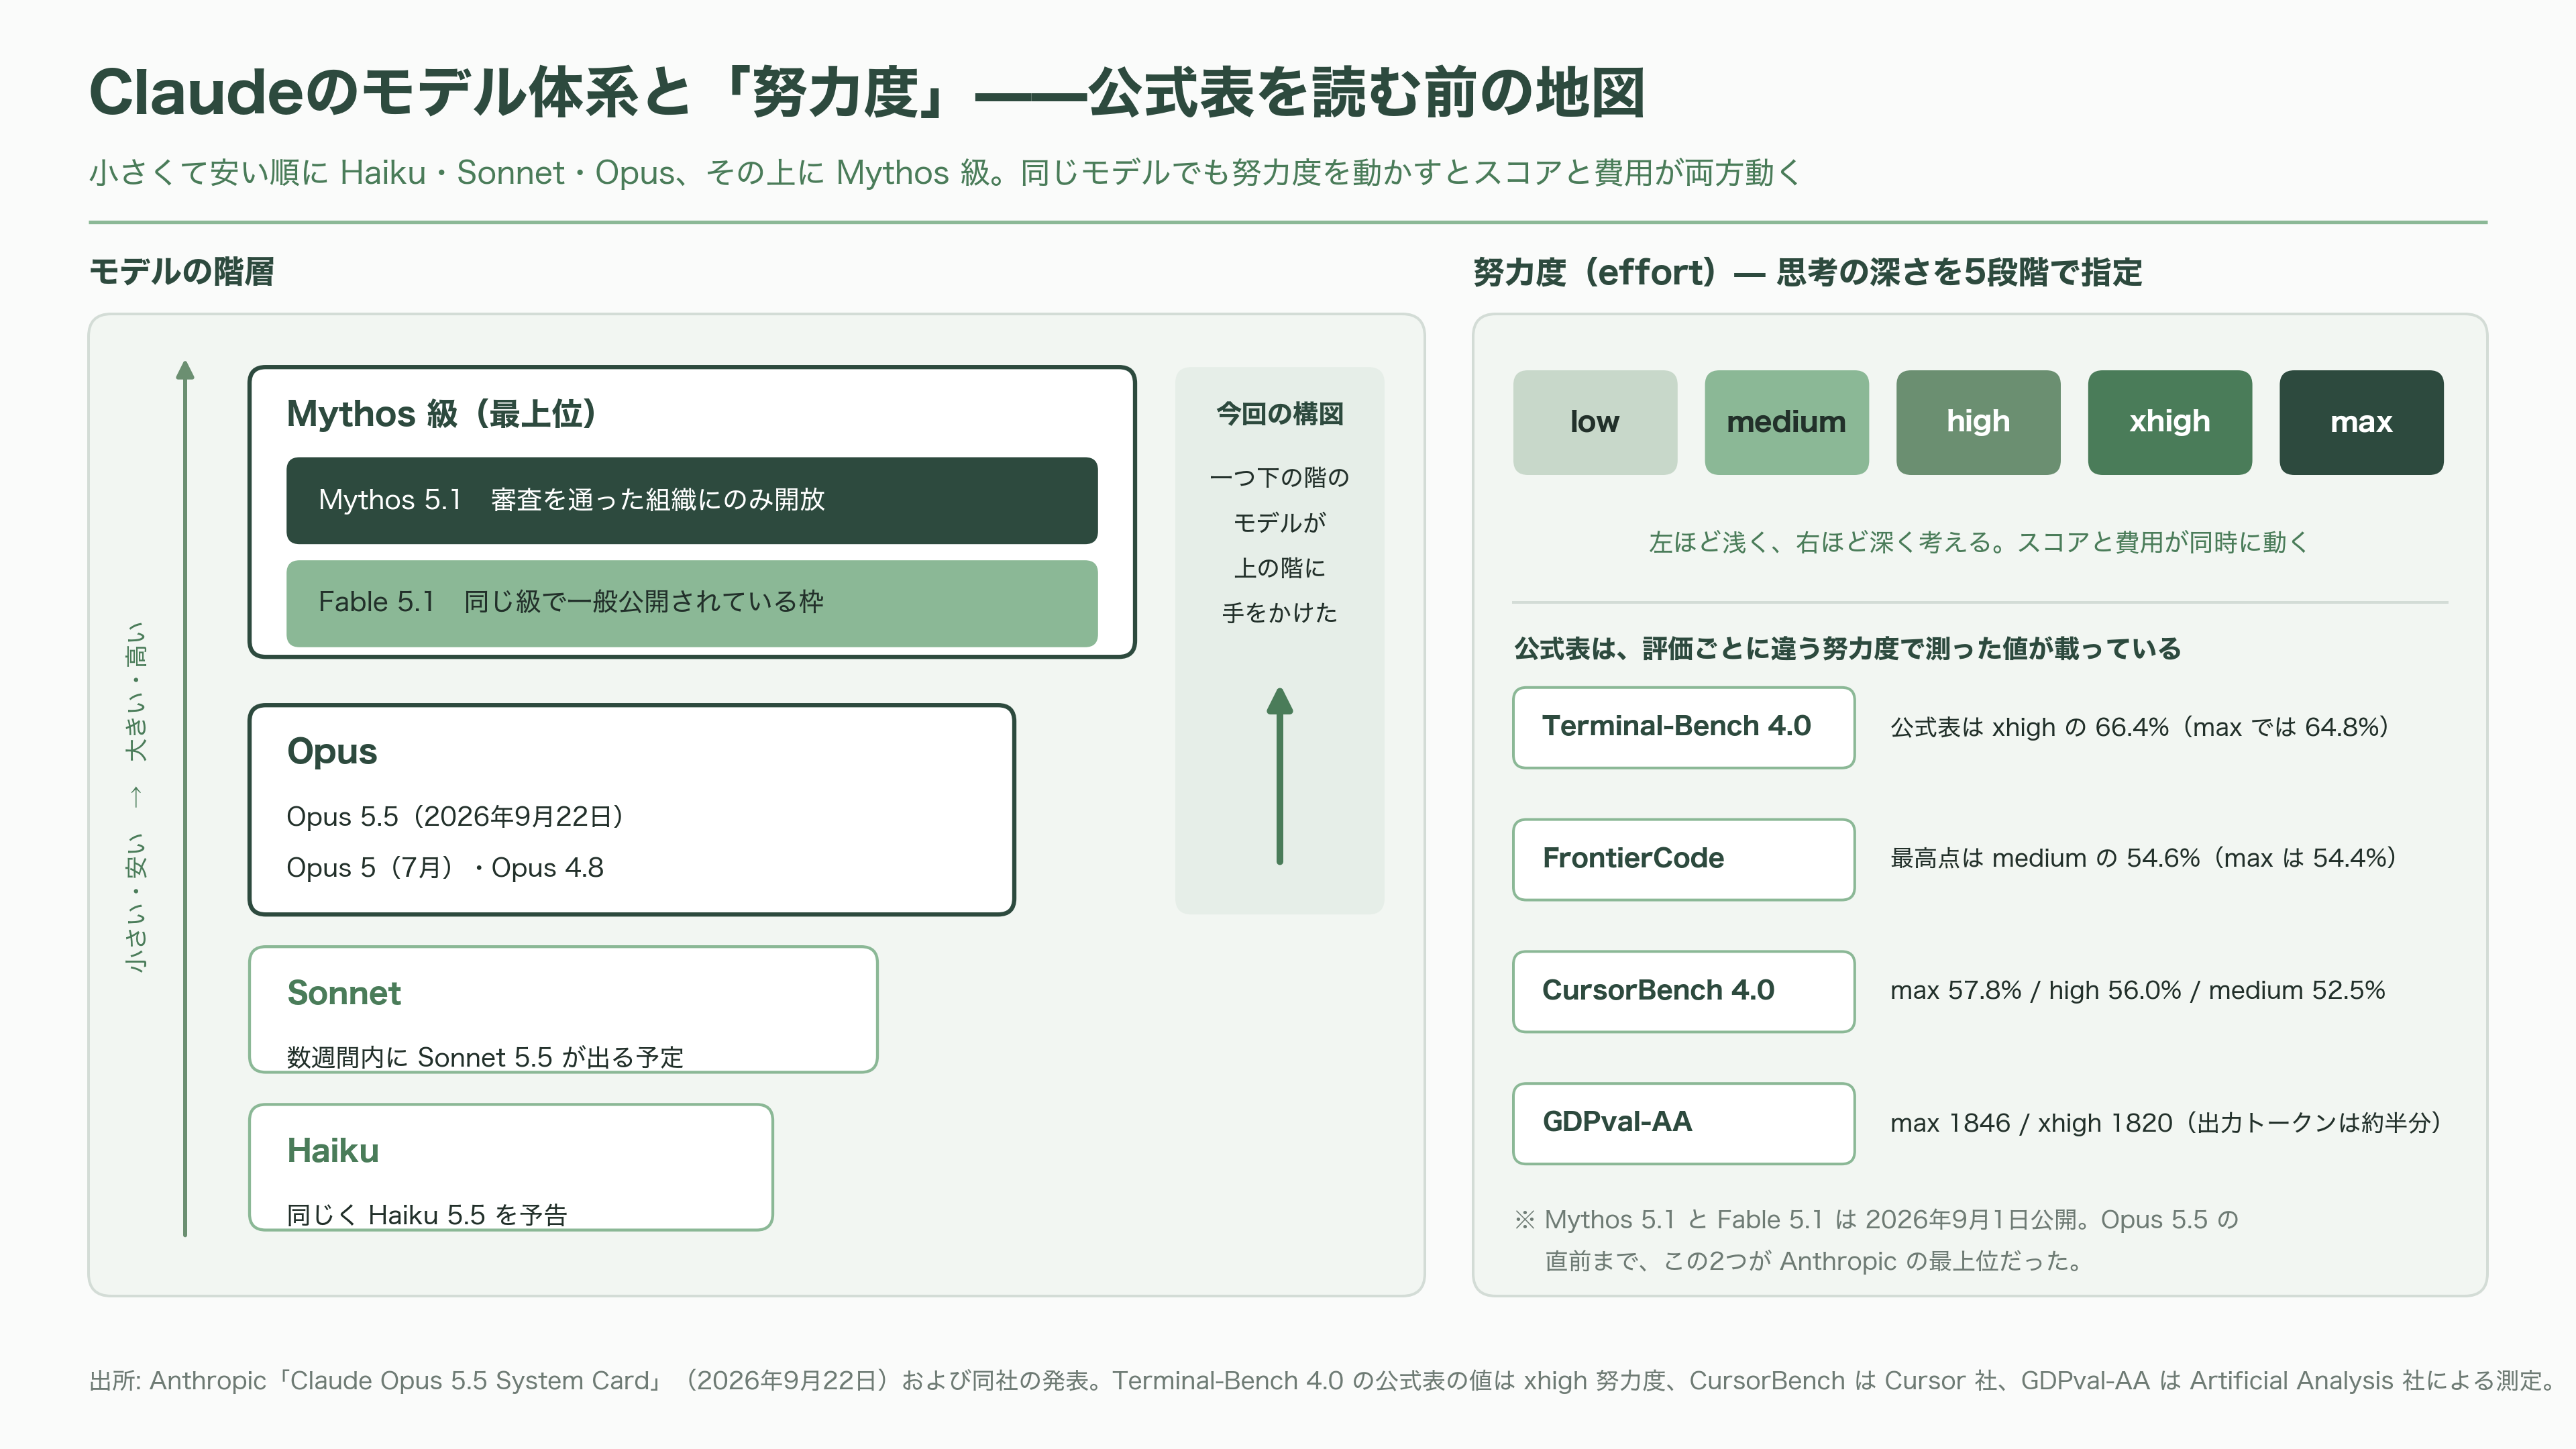Click the Mythos 5.1 dark bar
The width and height of the screenshot is (2576, 1449).
click(x=692, y=500)
